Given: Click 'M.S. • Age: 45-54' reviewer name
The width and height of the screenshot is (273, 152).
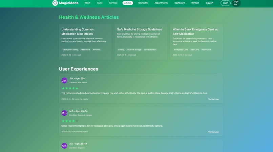Looking at the screenshot, I should (78, 111).
